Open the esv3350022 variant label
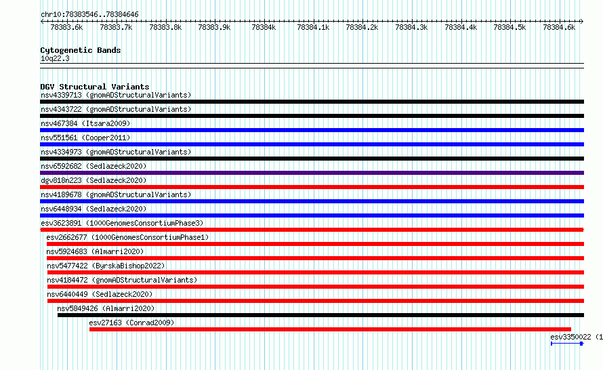This screenshot has height=370, width=603. pos(577,337)
